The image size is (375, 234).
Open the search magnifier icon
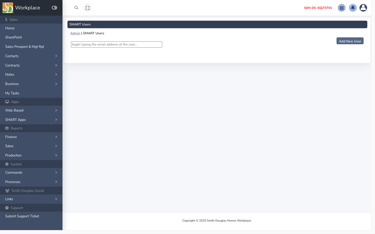pyautogui.click(x=76, y=8)
